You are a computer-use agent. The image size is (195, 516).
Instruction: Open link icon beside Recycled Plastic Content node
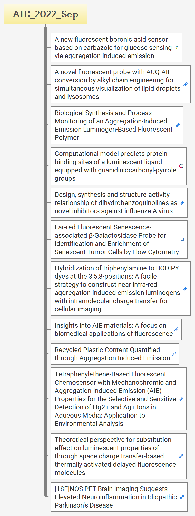coord(173,354)
